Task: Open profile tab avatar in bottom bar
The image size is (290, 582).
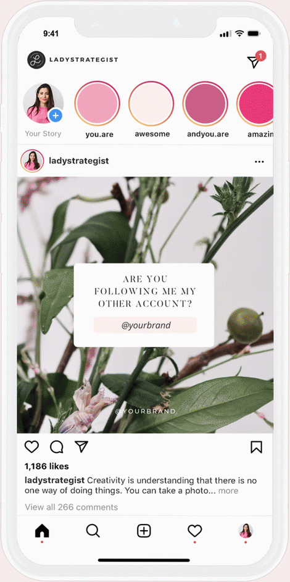Action: click(x=246, y=531)
